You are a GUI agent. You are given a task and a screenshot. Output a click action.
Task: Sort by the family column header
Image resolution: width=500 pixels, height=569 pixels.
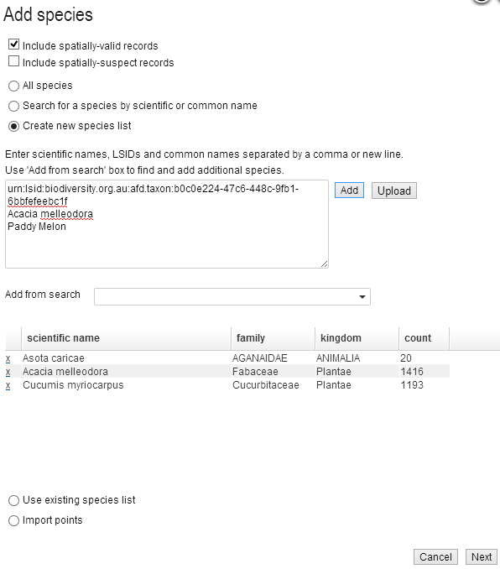[273, 338]
